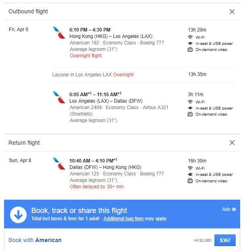The width and height of the screenshot is (243, 251).
Task: Click the Ads info icon
Action: click(x=234, y=209)
